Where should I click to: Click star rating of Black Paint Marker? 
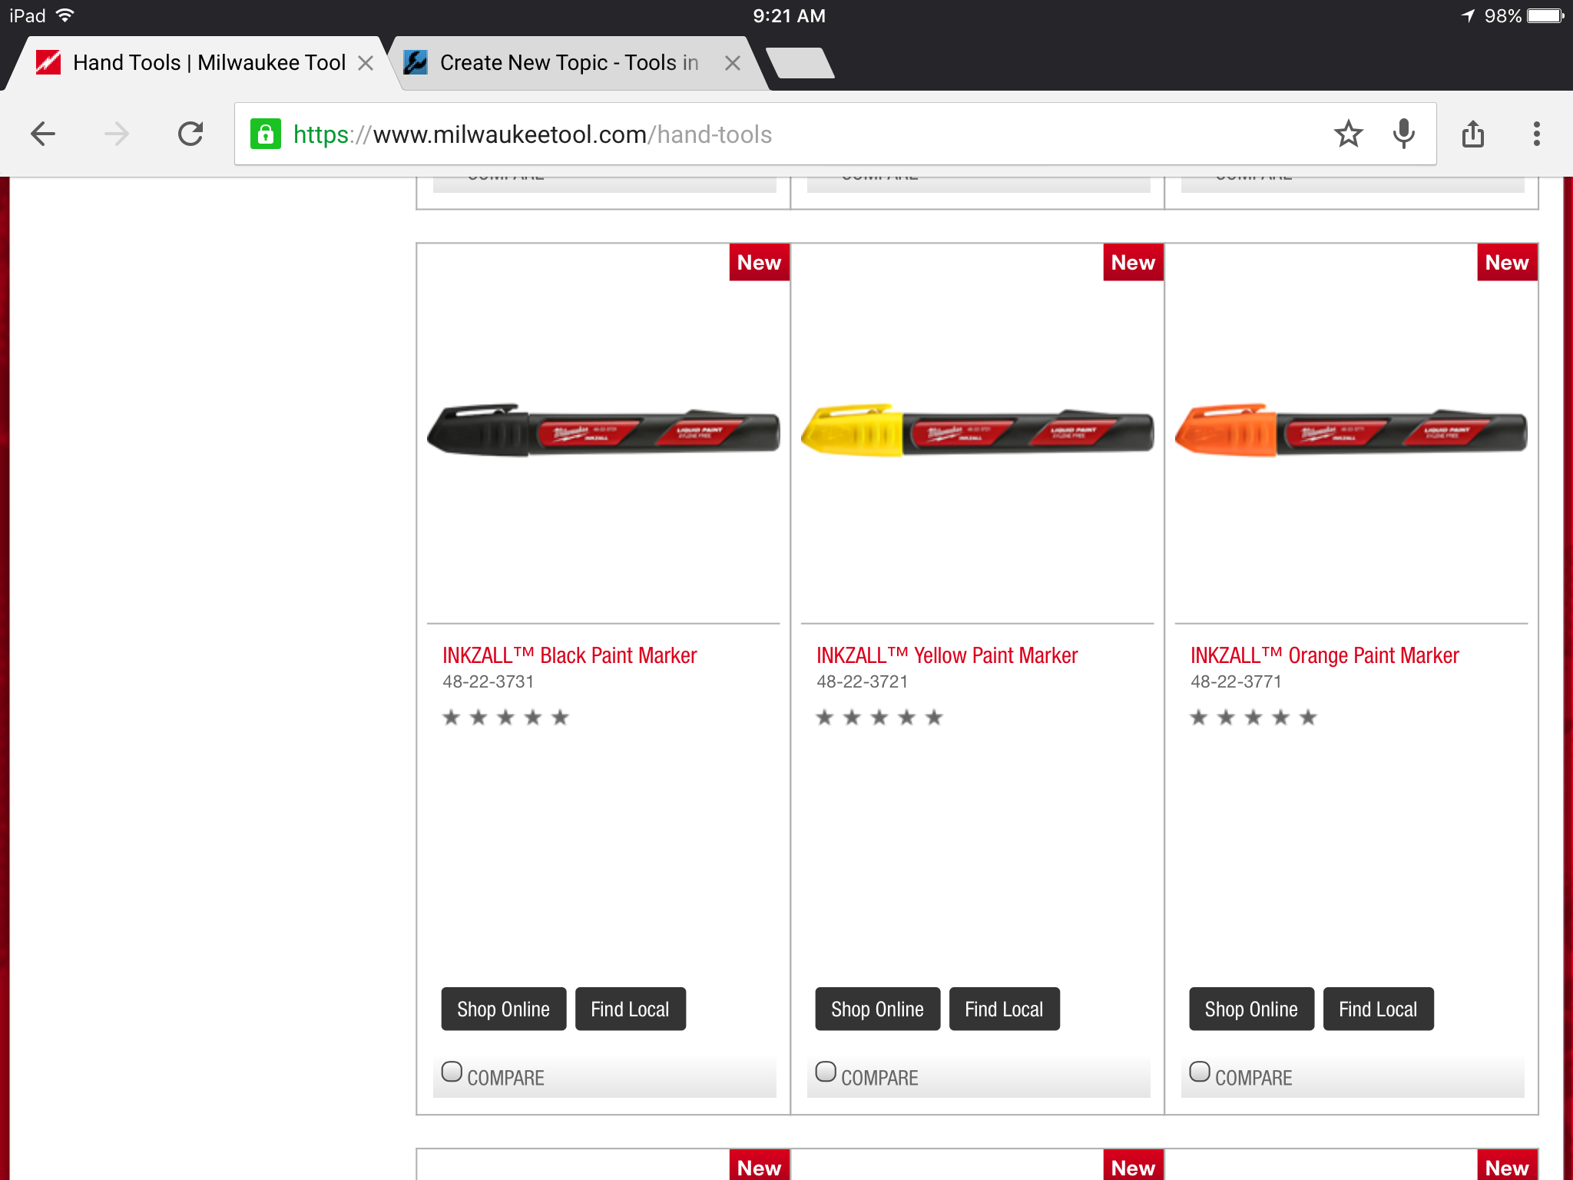pos(505,718)
